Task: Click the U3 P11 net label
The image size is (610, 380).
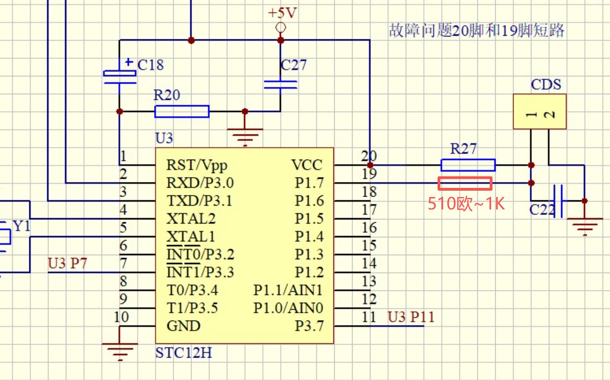Action: (411, 316)
